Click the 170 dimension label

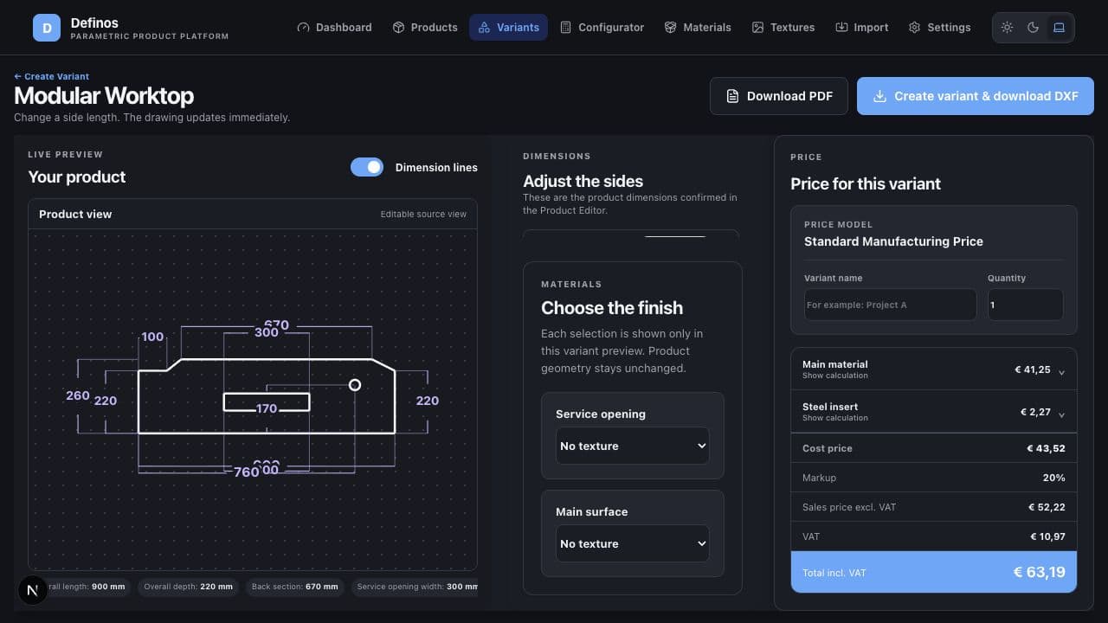(267, 408)
